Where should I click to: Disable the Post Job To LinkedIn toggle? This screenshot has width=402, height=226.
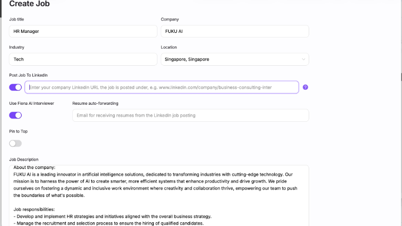click(15, 87)
